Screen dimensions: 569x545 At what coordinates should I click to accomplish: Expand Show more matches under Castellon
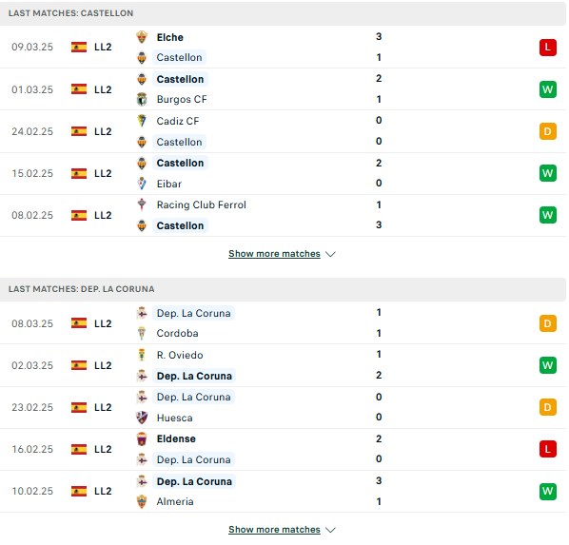click(274, 254)
